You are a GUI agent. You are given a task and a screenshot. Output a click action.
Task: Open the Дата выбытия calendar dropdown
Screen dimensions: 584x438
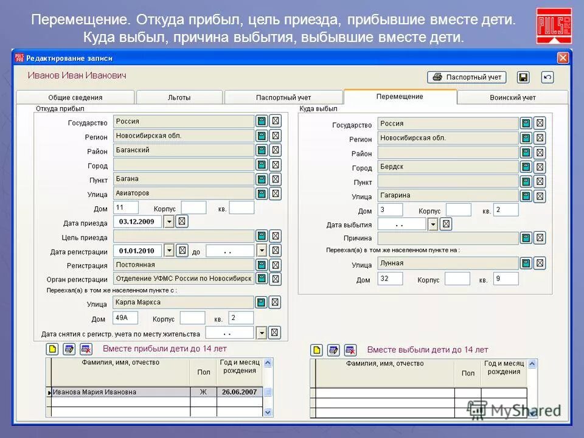pyautogui.click(x=432, y=224)
